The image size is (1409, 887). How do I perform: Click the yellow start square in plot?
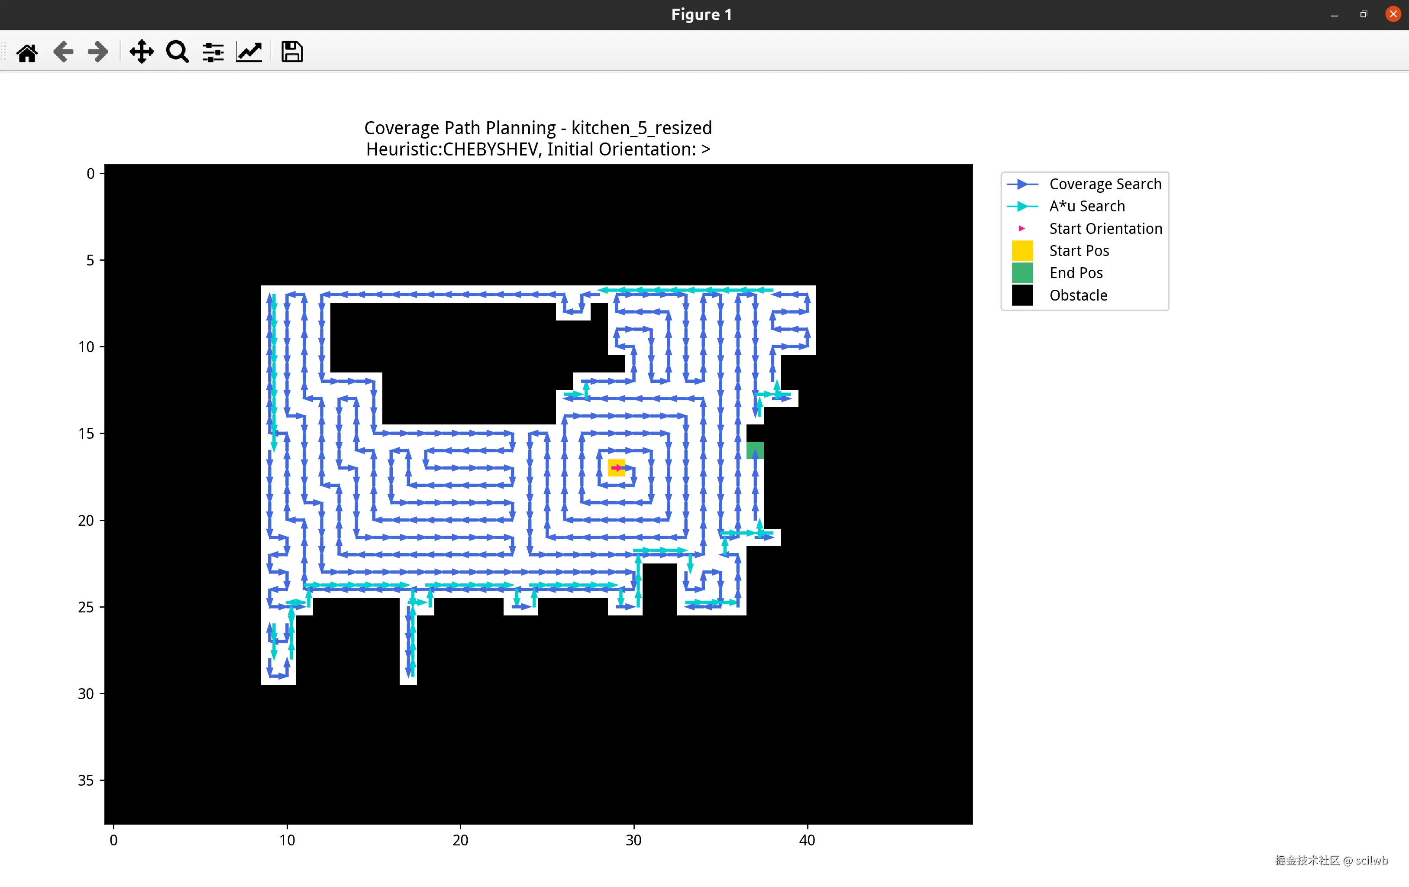616,467
